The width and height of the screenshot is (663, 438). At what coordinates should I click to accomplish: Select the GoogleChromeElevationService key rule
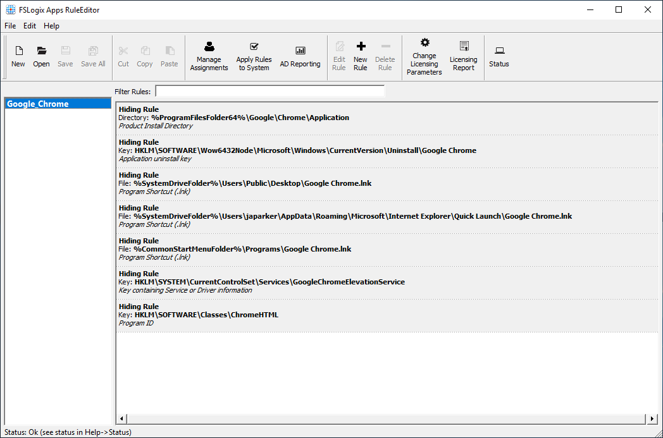pos(387,283)
